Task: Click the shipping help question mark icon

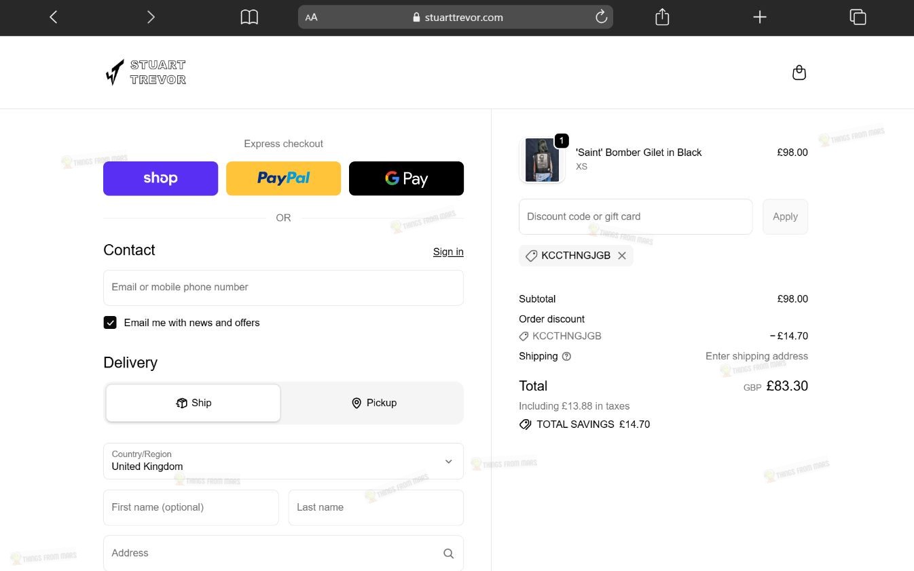Action: (566, 356)
